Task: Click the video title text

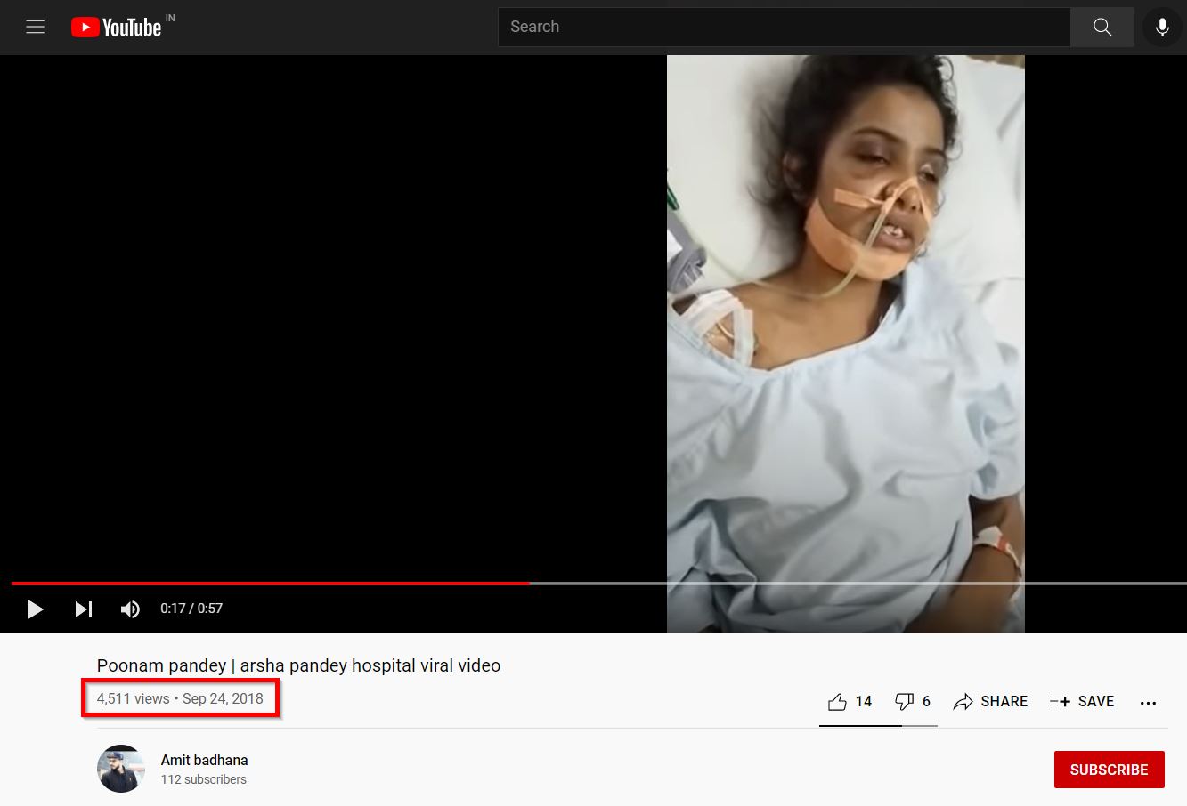Action: click(x=298, y=665)
